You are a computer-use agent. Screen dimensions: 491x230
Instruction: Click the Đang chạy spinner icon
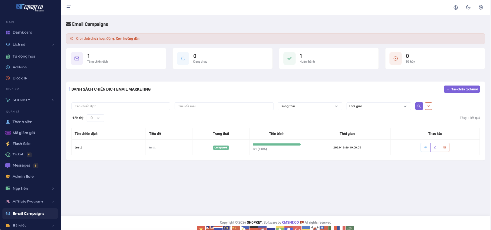pos(183,59)
